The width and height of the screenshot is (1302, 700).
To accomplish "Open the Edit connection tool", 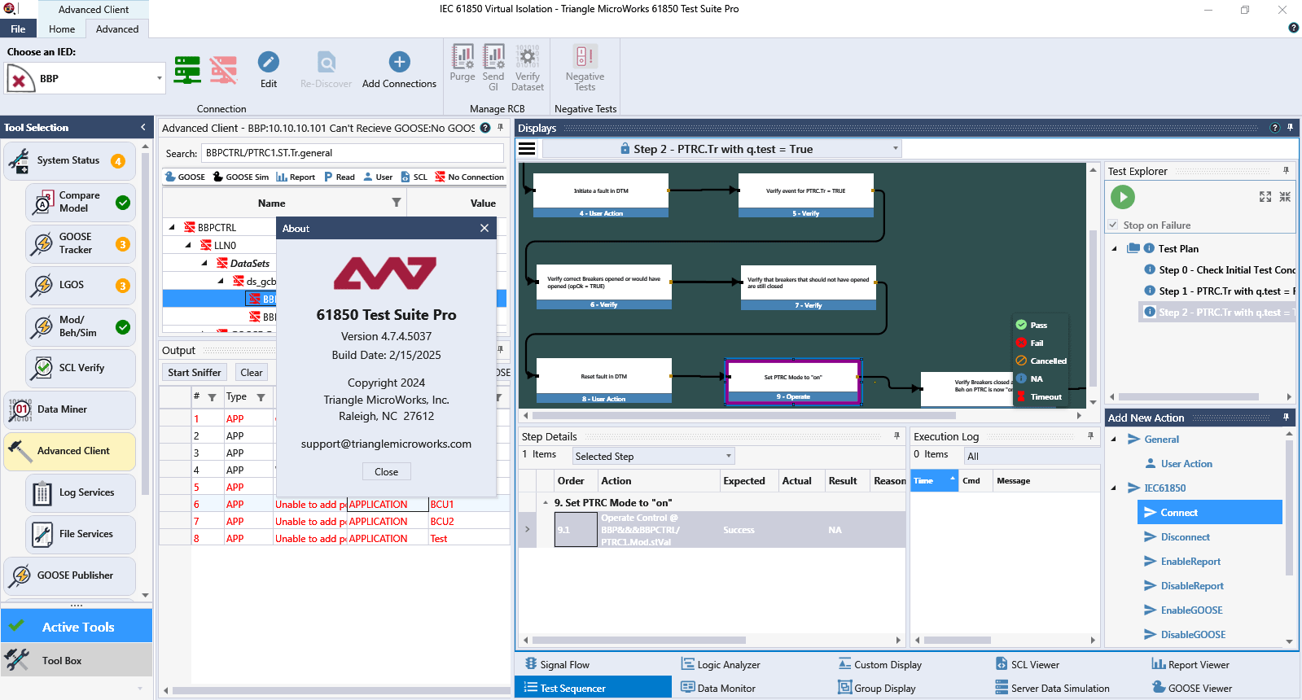I will click(x=269, y=70).
